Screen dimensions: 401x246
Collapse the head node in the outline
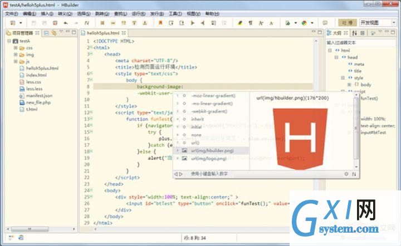tap(336, 57)
